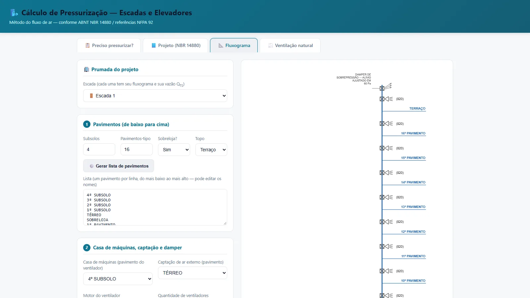The width and height of the screenshot is (530, 298).
Task: Click the 15º PAVIMENTO label in the diagram
Action: [413, 158]
